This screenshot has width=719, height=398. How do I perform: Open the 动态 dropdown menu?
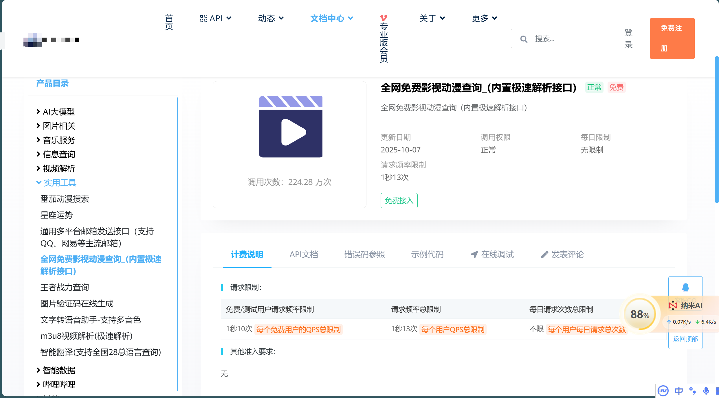click(x=271, y=18)
